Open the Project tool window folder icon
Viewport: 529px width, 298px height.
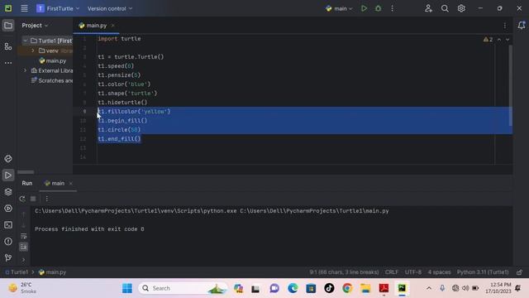coord(8,26)
